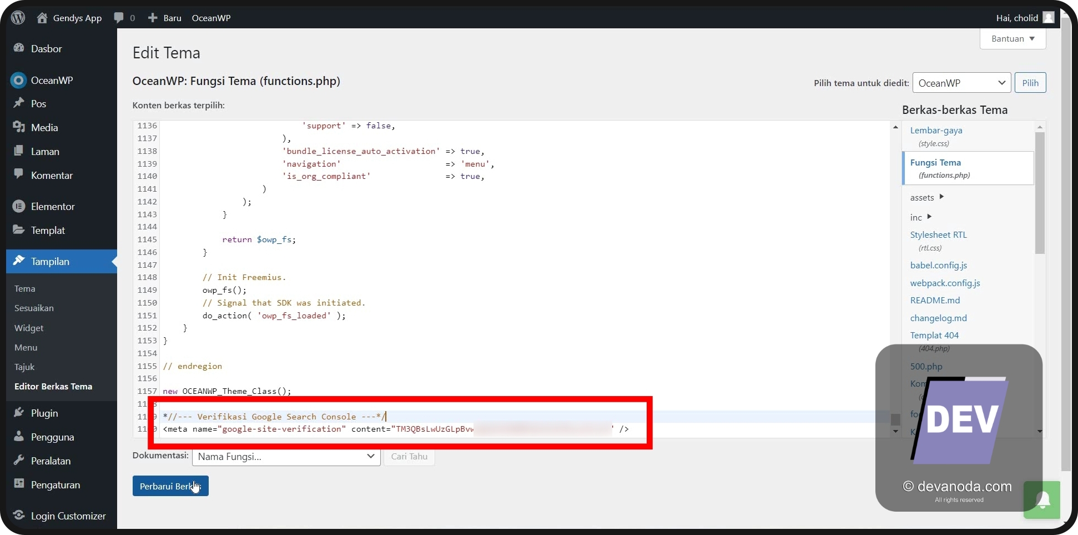Screen dimensions: 1078x535
Task: Click the Templat folder icon
Action: coord(19,230)
